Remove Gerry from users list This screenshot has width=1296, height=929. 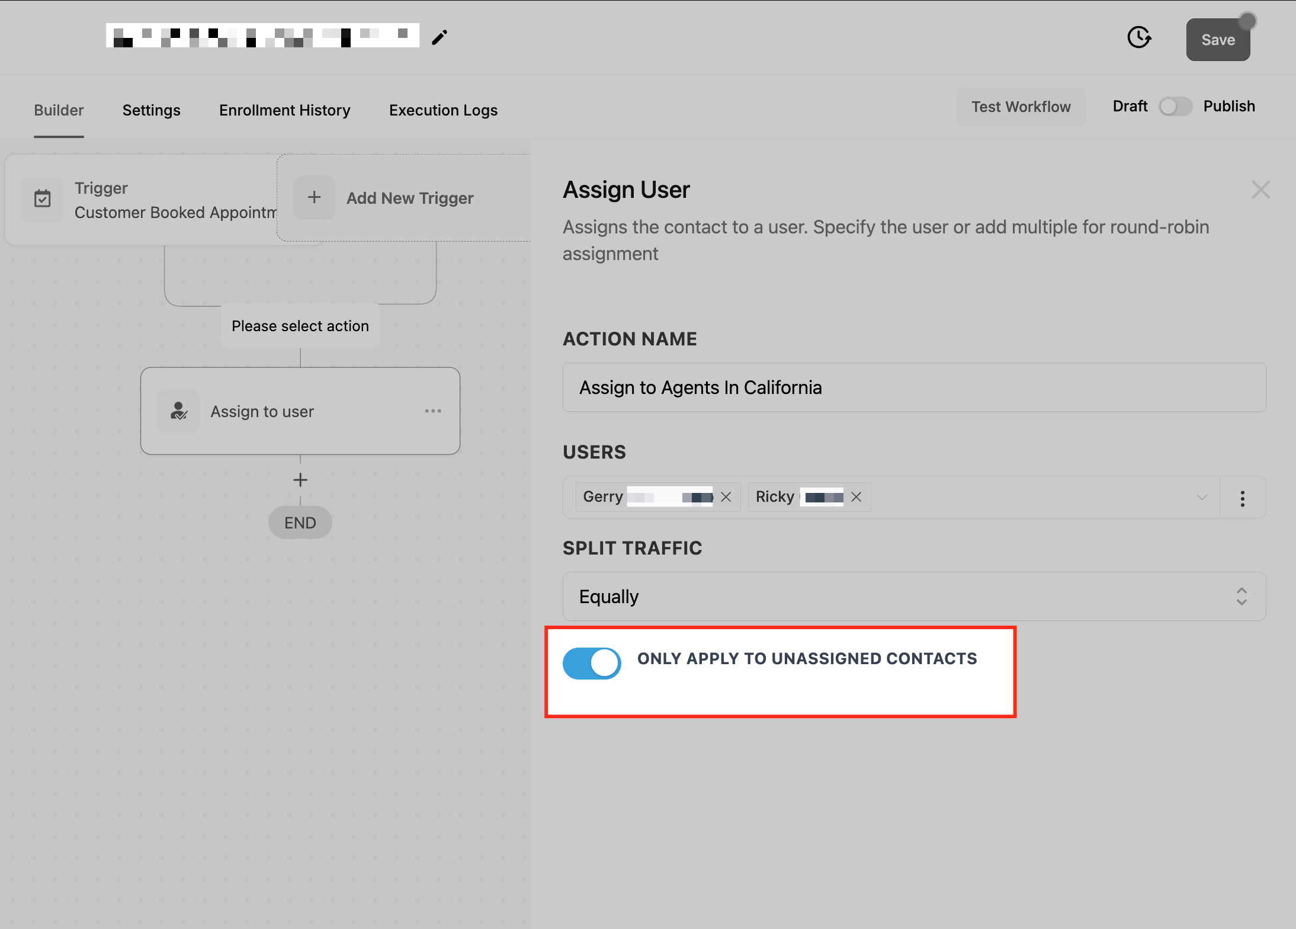pyautogui.click(x=726, y=497)
